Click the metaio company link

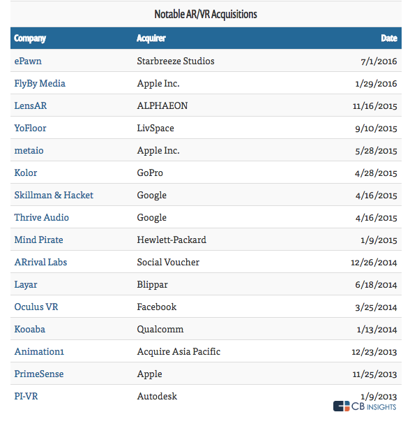coord(29,151)
